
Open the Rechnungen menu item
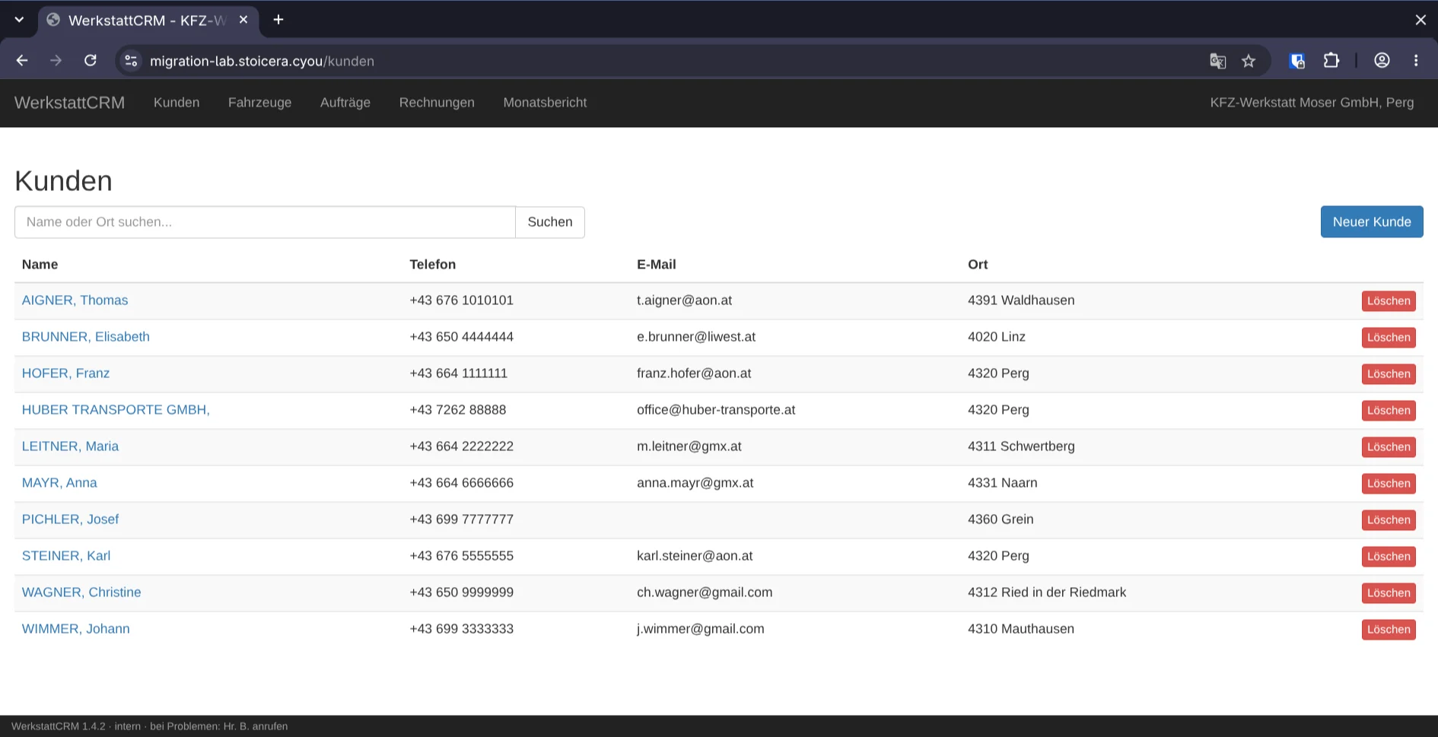(437, 103)
